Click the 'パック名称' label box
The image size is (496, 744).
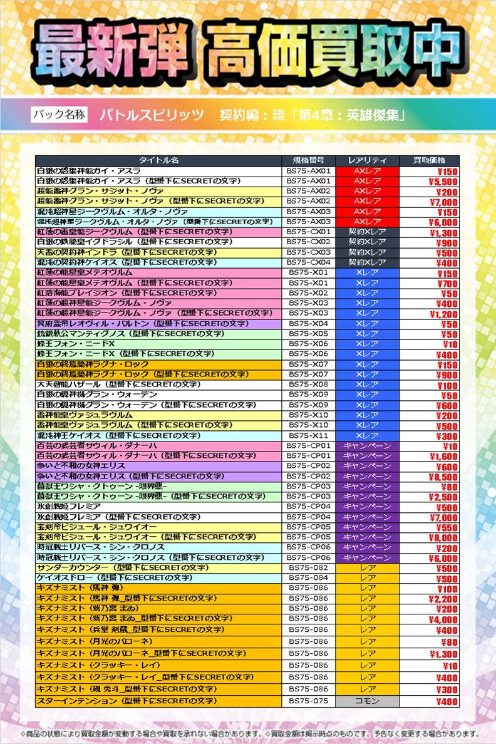[x=59, y=115]
